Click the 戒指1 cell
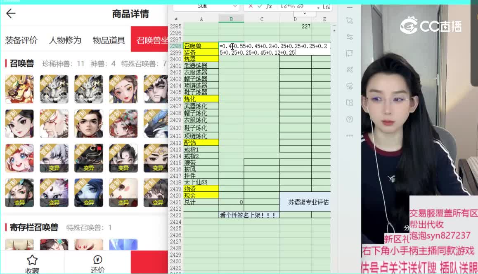Screen dimensions: 478x274 201,149
